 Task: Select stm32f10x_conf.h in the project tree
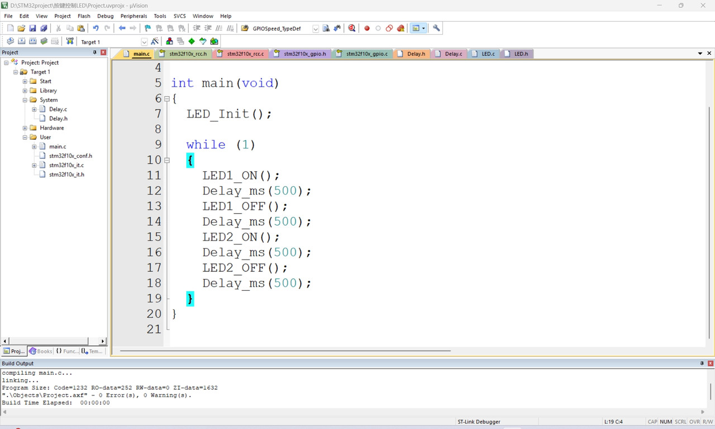[70, 156]
